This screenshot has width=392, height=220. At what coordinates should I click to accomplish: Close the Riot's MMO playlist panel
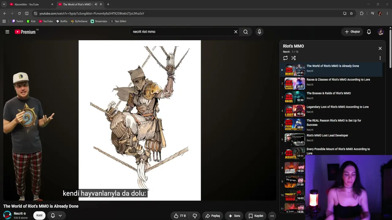click(380, 48)
